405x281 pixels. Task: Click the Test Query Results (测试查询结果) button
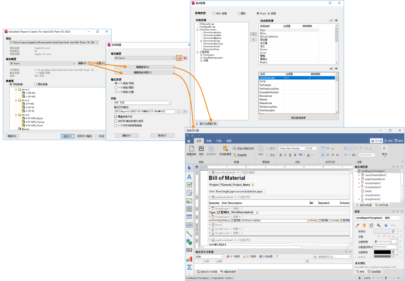(299, 118)
